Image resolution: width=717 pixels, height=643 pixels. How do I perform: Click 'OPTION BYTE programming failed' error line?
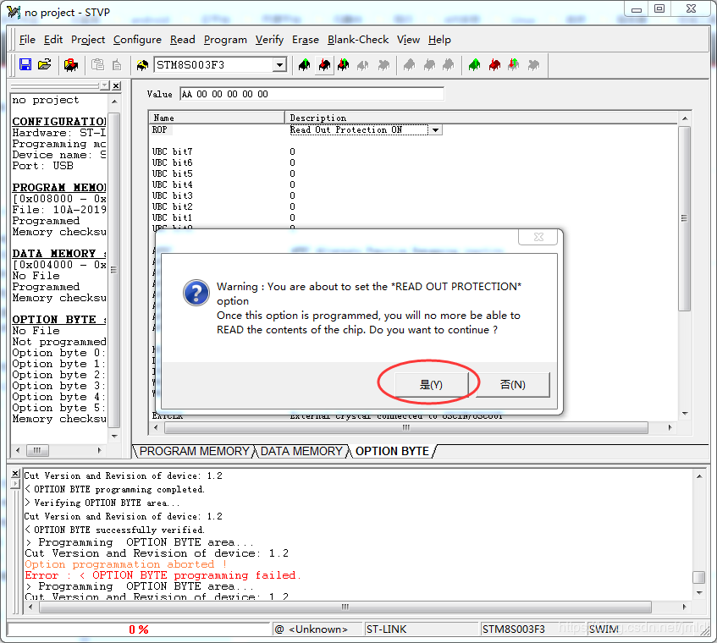coord(163,575)
